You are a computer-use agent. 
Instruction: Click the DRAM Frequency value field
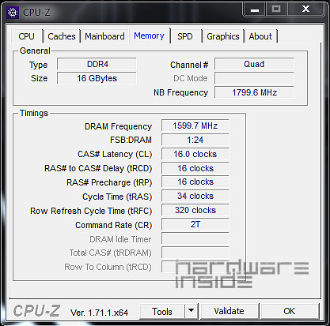point(195,126)
